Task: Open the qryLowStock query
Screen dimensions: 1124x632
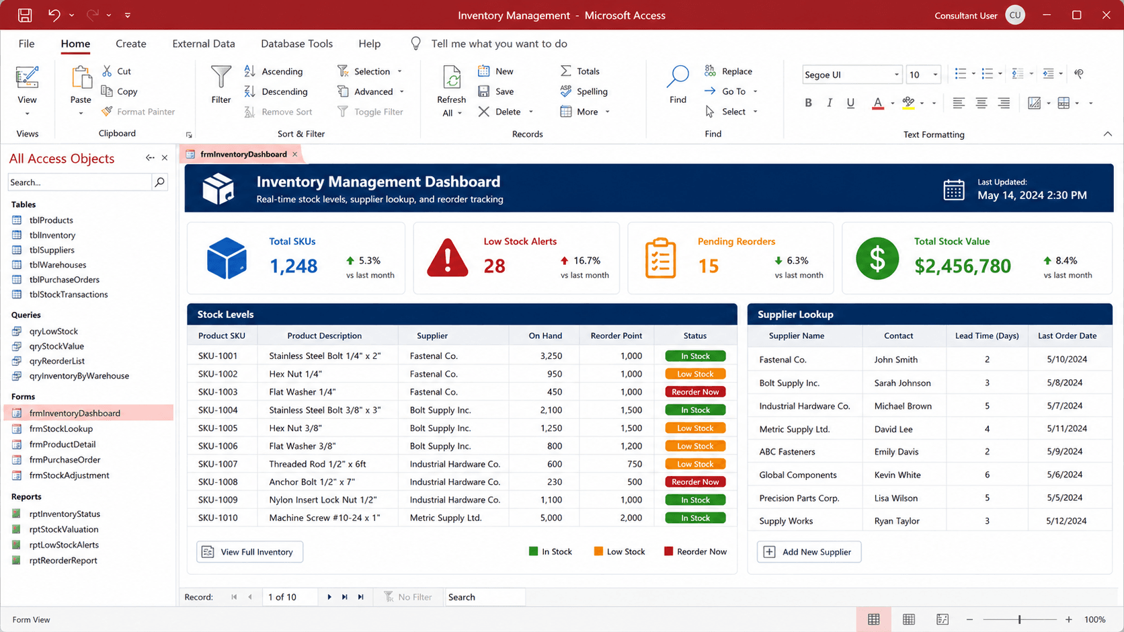Action: click(54, 331)
